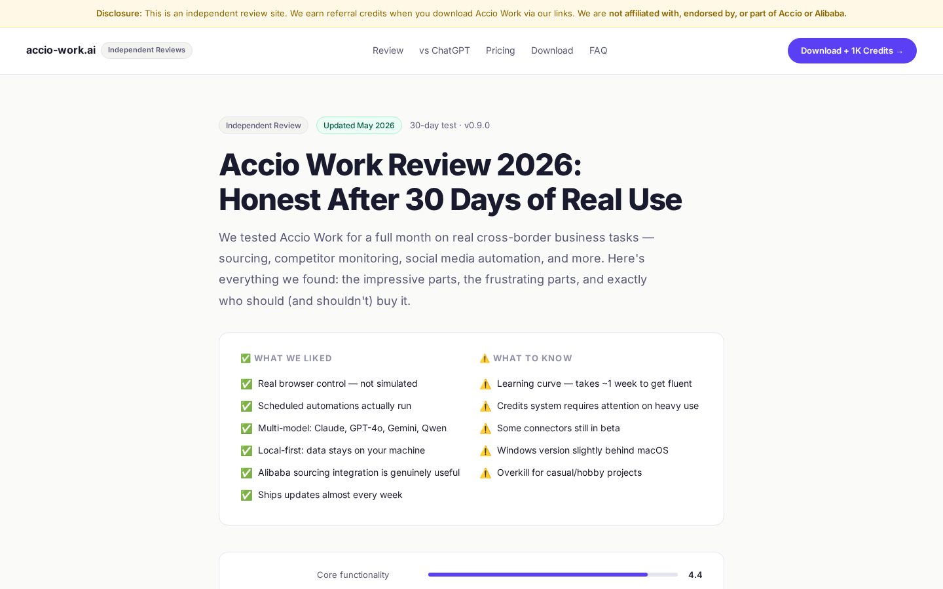Click 'Ships updates almost every week' text
Image resolution: width=943 pixels, height=589 pixels.
click(x=330, y=495)
